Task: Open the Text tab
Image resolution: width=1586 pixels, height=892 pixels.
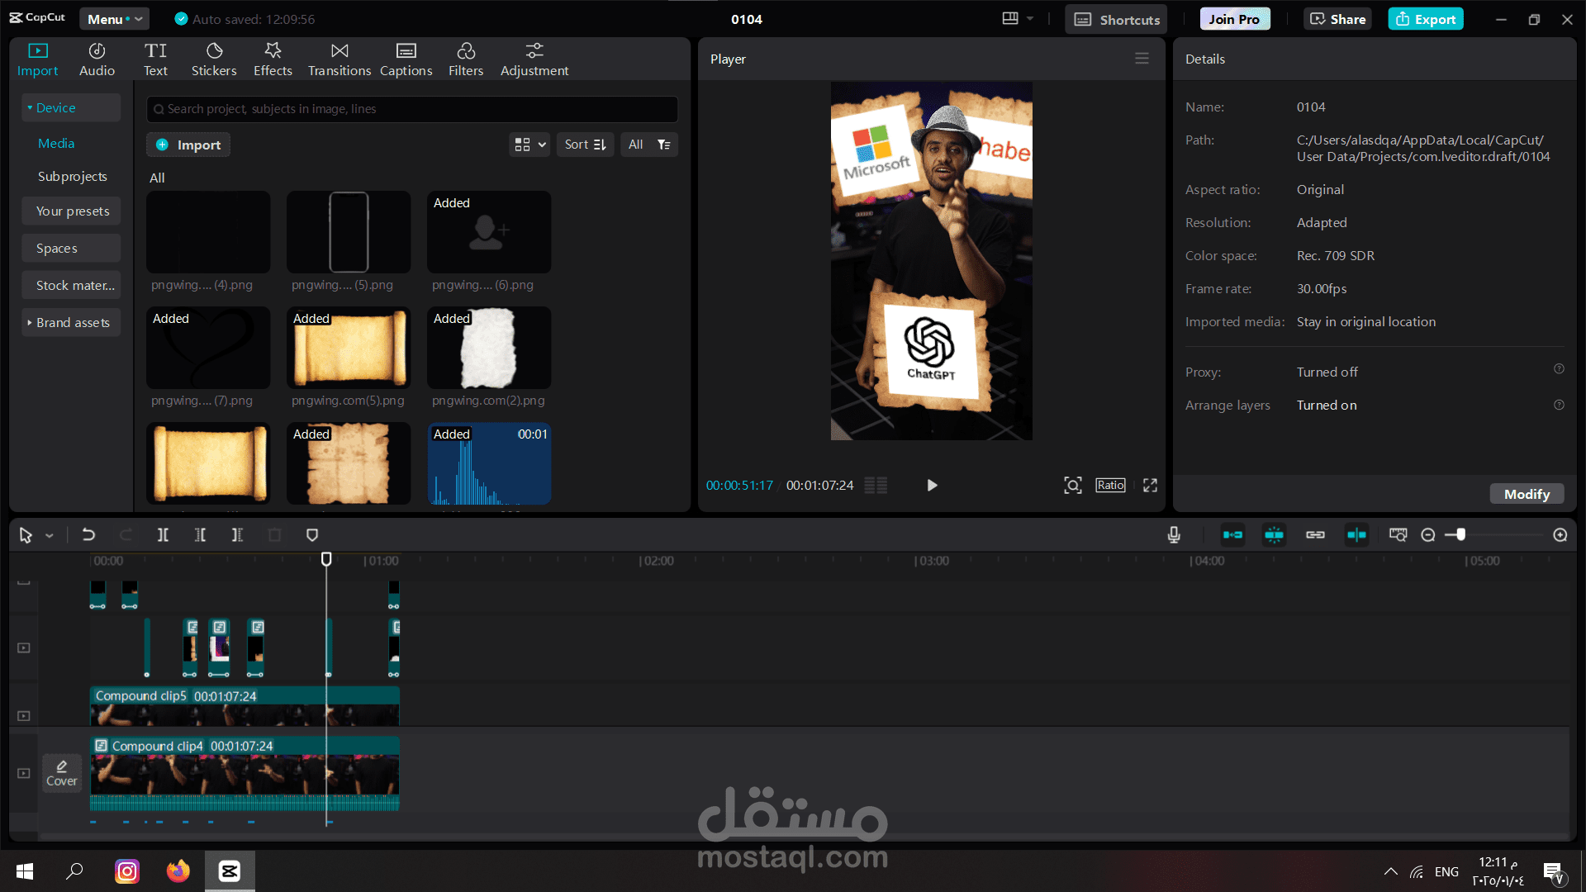Action: coord(155,59)
